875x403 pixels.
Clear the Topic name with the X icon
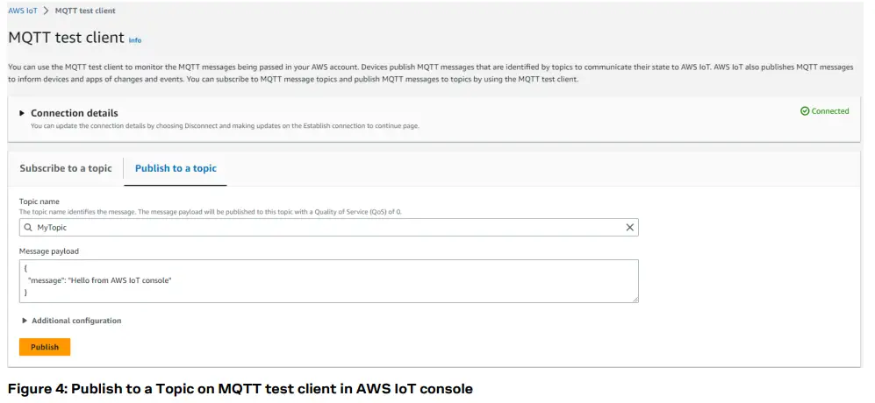629,227
